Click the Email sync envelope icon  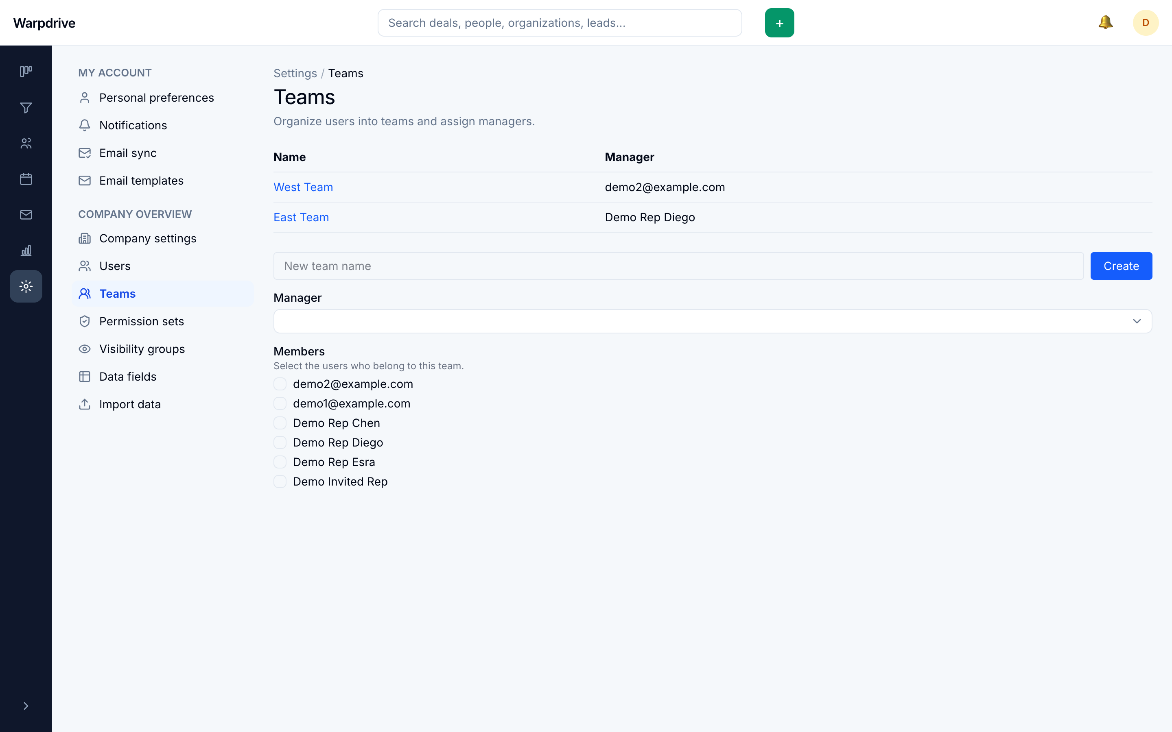[x=85, y=153]
